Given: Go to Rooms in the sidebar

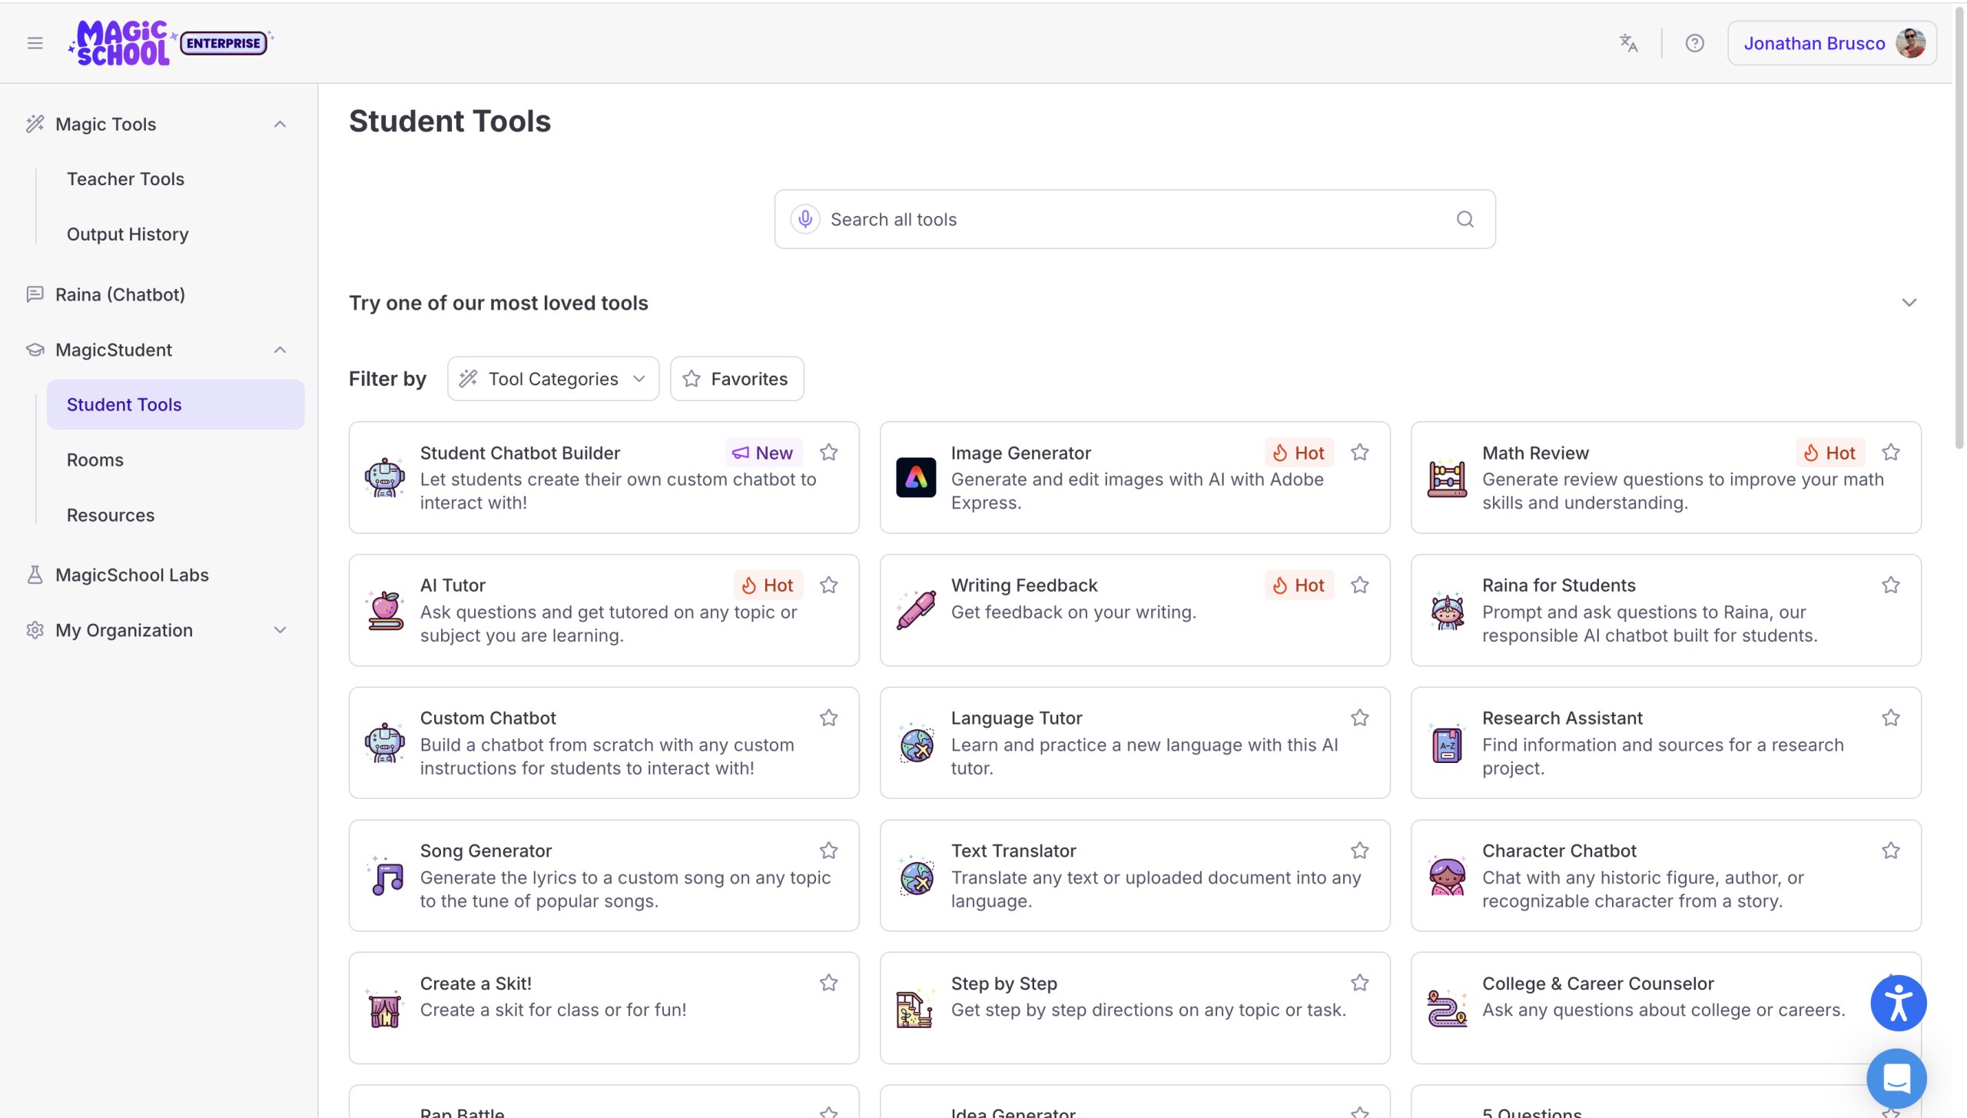Looking at the screenshot, I should (95, 459).
